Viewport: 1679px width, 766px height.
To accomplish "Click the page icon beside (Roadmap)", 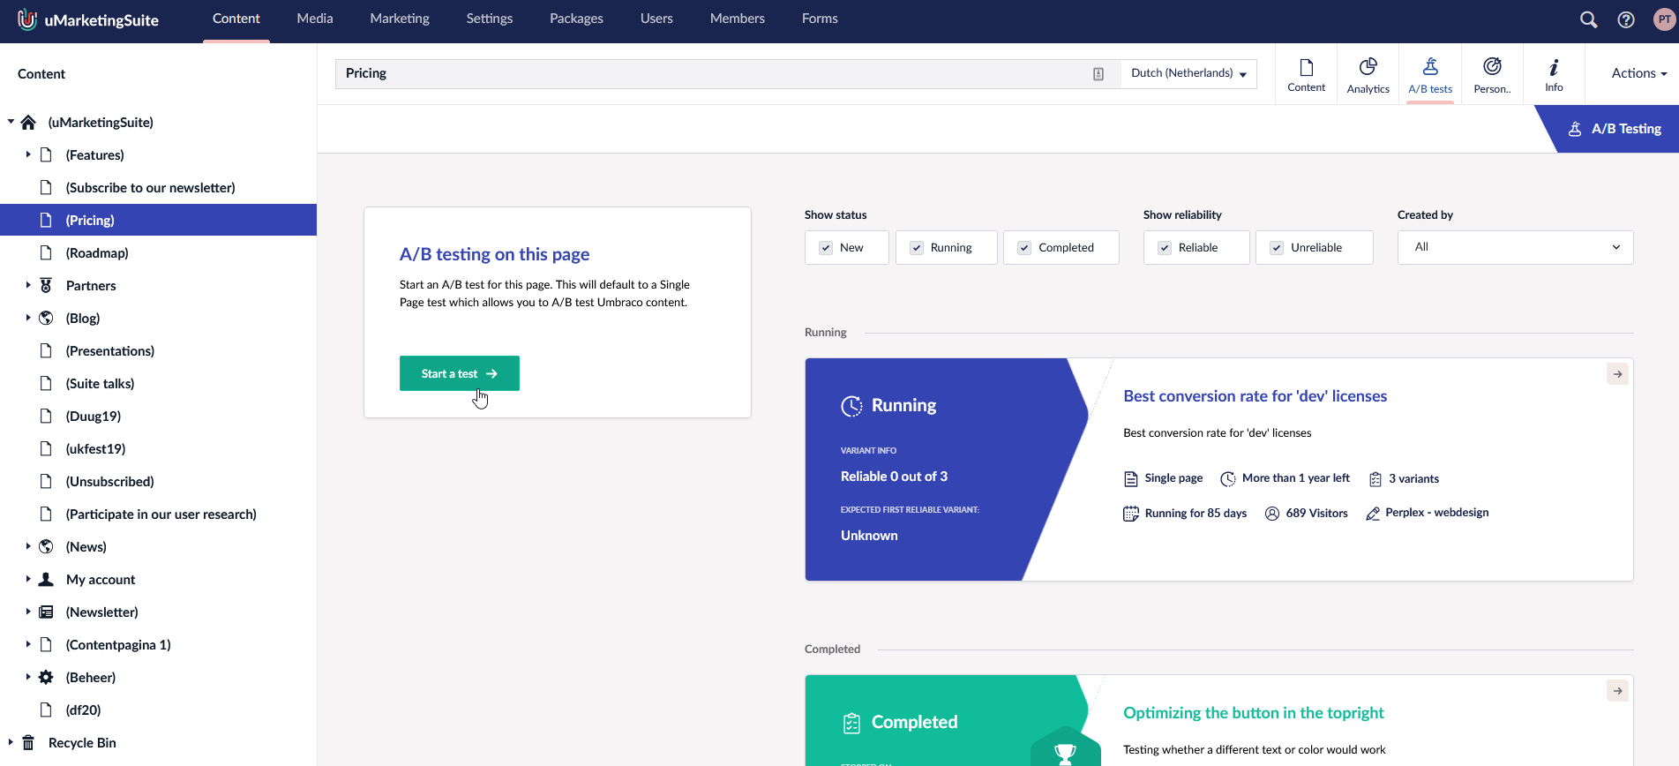I will pos(46,252).
